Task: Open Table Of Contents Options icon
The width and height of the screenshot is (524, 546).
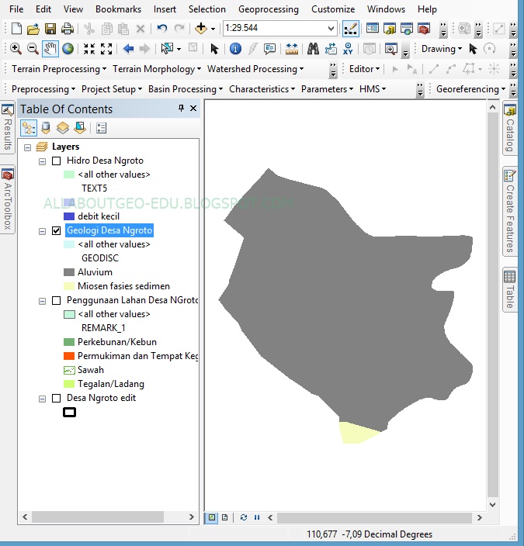Action: [101, 128]
